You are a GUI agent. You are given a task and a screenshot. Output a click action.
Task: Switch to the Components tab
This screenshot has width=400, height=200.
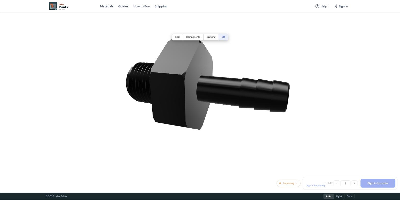(193, 37)
